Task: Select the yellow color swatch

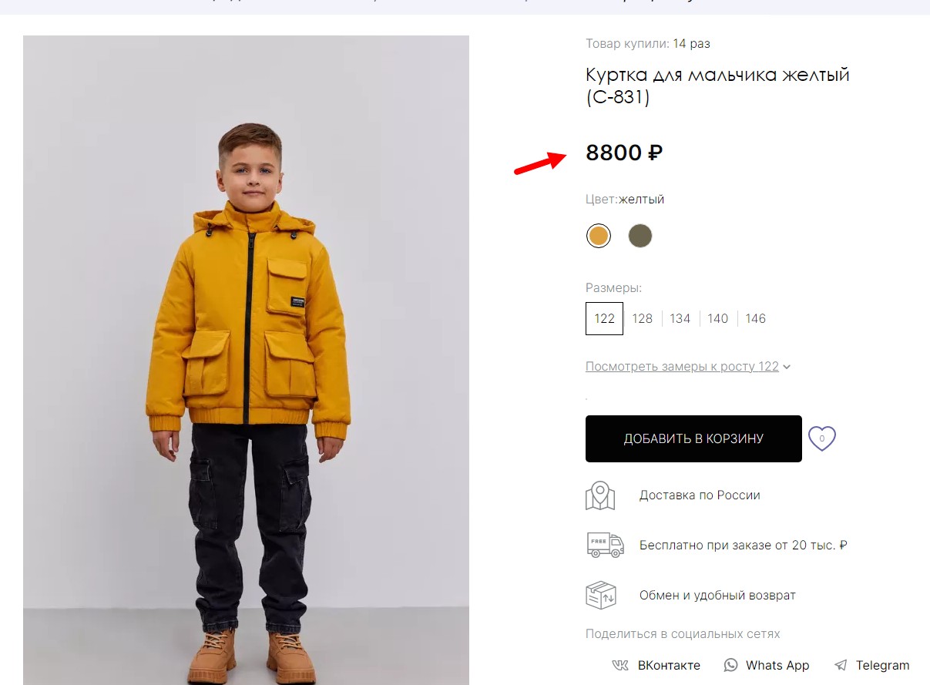Action: (599, 236)
